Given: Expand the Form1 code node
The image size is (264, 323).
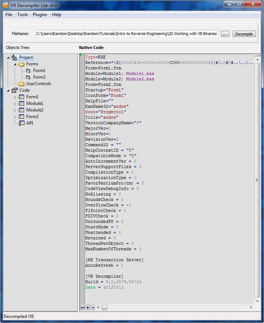Looking at the screenshot, I should 15,97.
